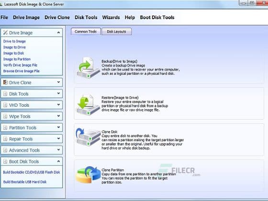Click the Clone Disk icon

point(88,137)
